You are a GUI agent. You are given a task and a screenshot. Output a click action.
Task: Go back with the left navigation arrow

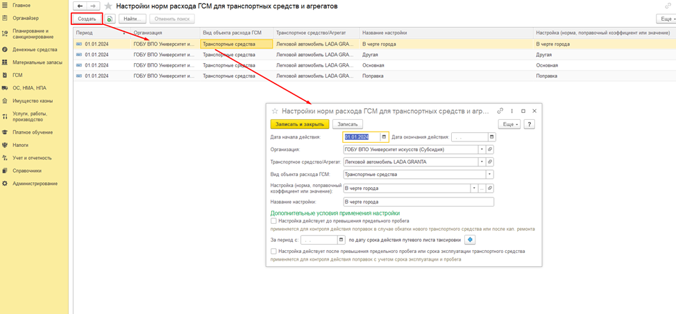tap(79, 6)
